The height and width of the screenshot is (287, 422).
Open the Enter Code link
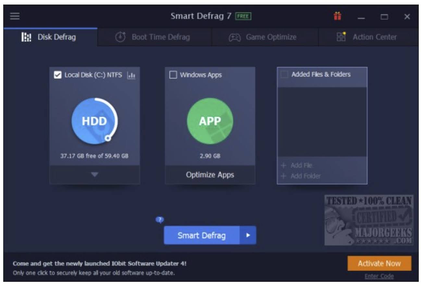click(379, 276)
